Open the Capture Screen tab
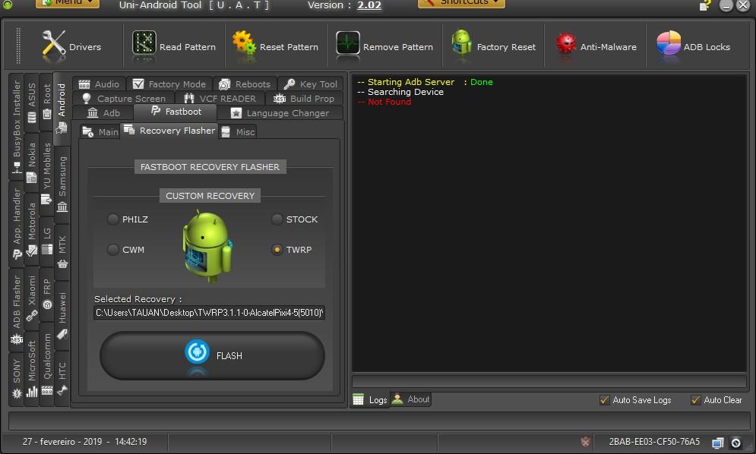 pyautogui.click(x=124, y=99)
